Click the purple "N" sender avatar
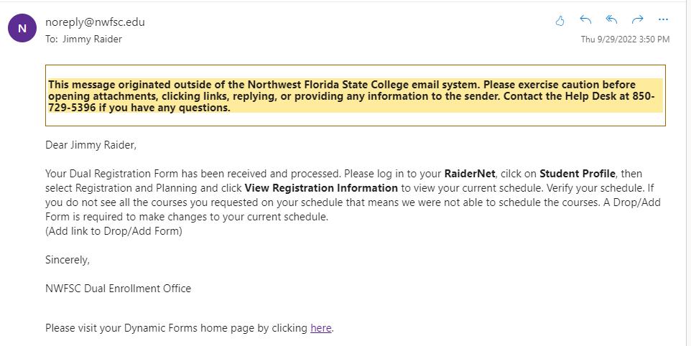The height and width of the screenshot is (346, 691). coord(22,29)
